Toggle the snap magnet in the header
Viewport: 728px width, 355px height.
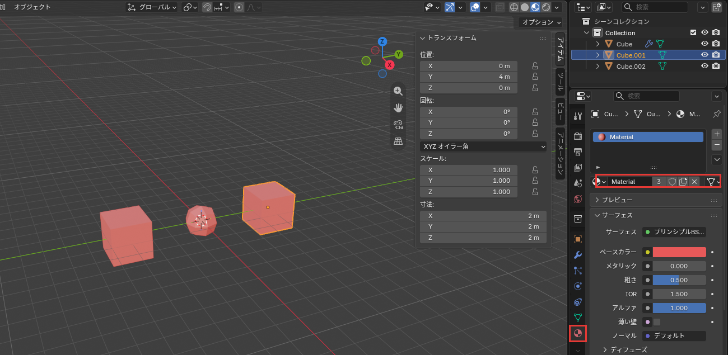point(207,7)
